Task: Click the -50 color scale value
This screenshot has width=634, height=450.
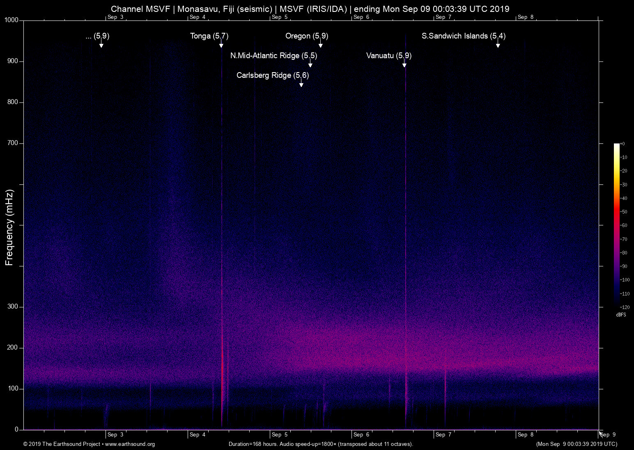Action: click(624, 212)
